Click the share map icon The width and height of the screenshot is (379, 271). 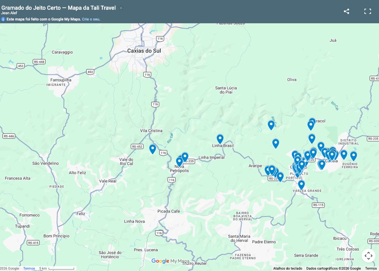tap(346, 11)
